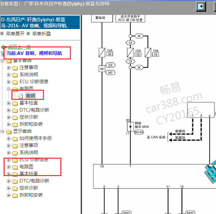Select DTC/电路诊断 under 显示音响

point(34,181)
